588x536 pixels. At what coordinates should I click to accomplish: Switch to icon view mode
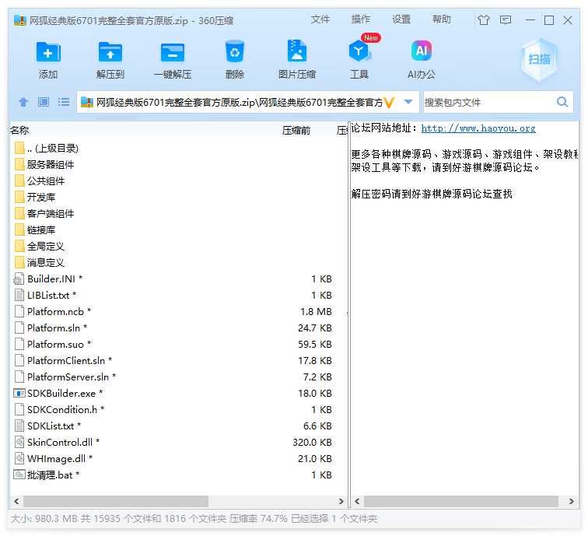coord(44,102)
